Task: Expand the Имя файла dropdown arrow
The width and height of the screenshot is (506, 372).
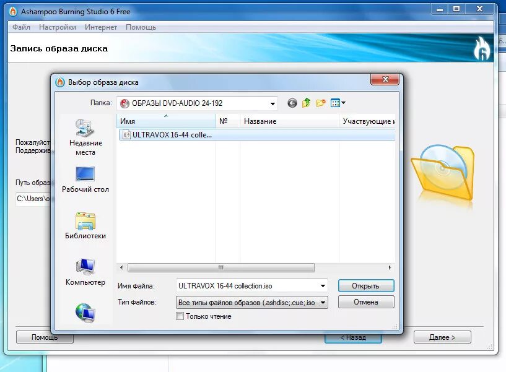Action: point(323,286)
